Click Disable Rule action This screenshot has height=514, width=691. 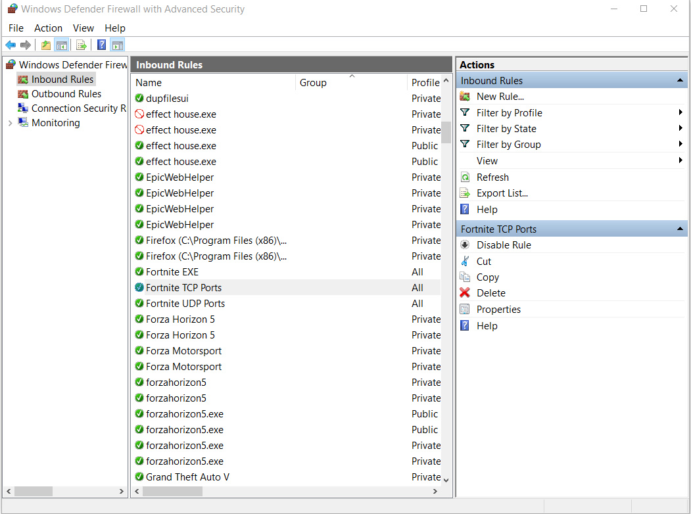504,245
